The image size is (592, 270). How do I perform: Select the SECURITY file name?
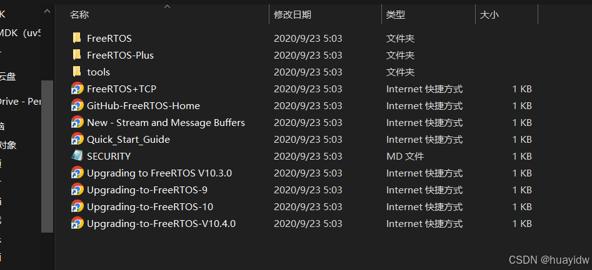click(x=109, y=157)
